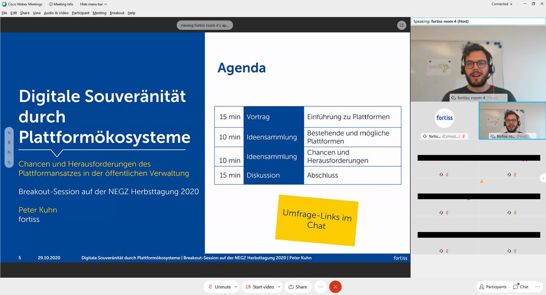The image size is (546, 295).
Task: Open the Participants panel
Action: pyautogui.click(x=493, y=287)
